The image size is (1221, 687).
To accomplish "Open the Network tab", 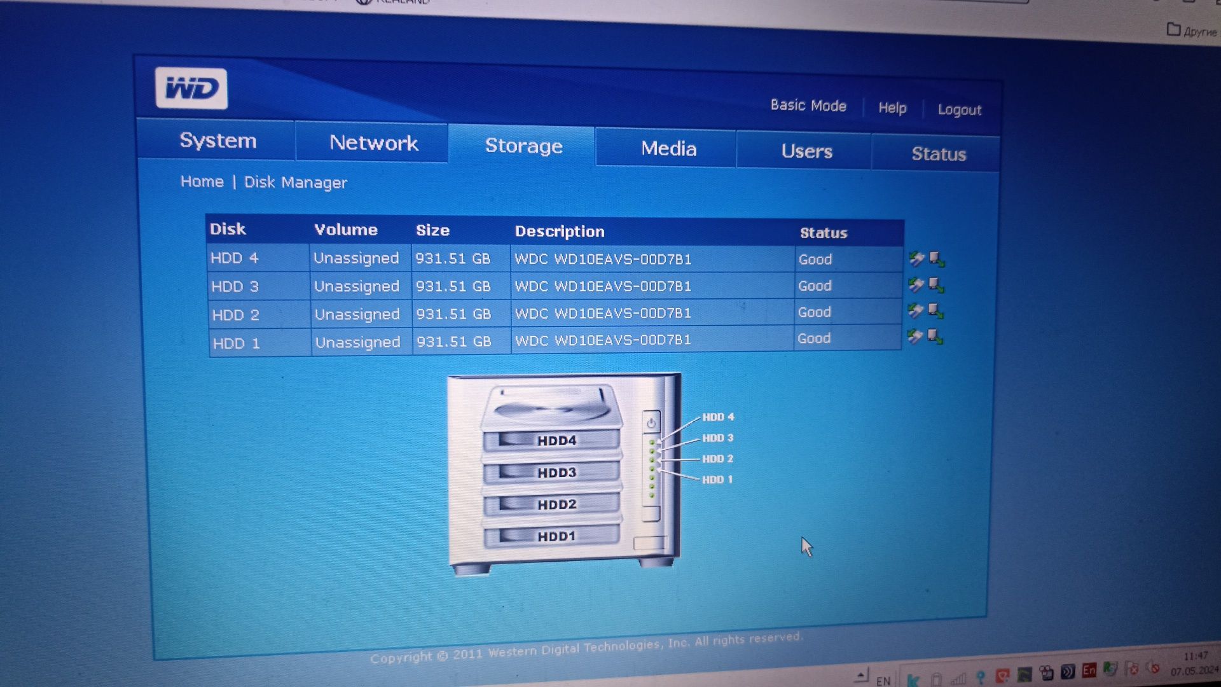I will (373, 142).
